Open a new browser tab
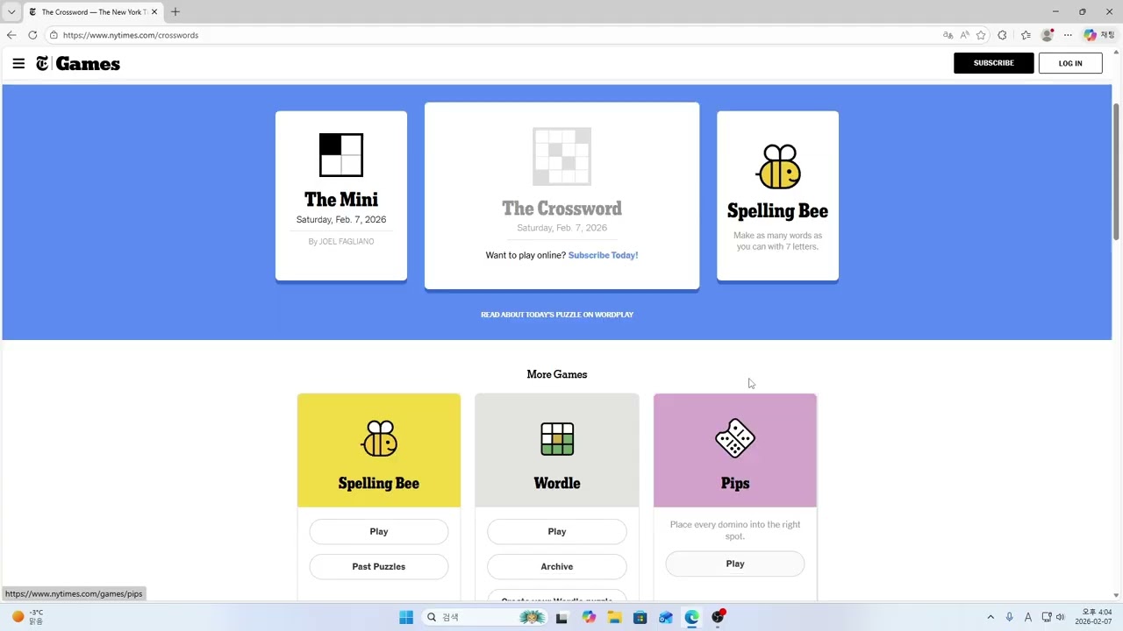The height and width of the screenshot is (631, 1123). tap(175, 11)
